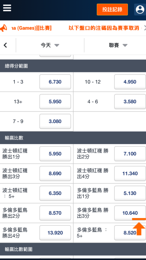Select odds 6.730 for total 1 - 3
This screenshot has height=260, width=146.
(x=55, y=82)
